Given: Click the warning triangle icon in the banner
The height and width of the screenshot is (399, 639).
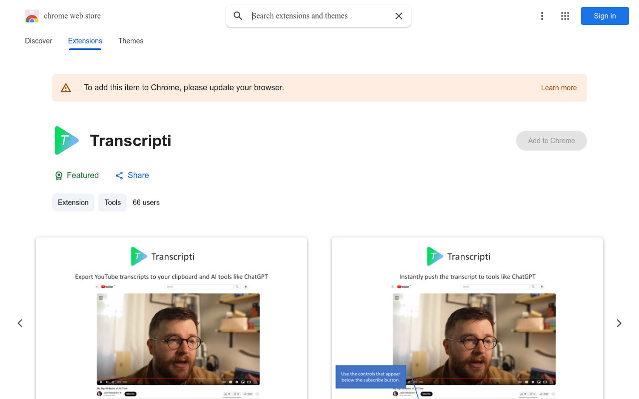Looking at the screenshot, I should (x=66, y=88).
